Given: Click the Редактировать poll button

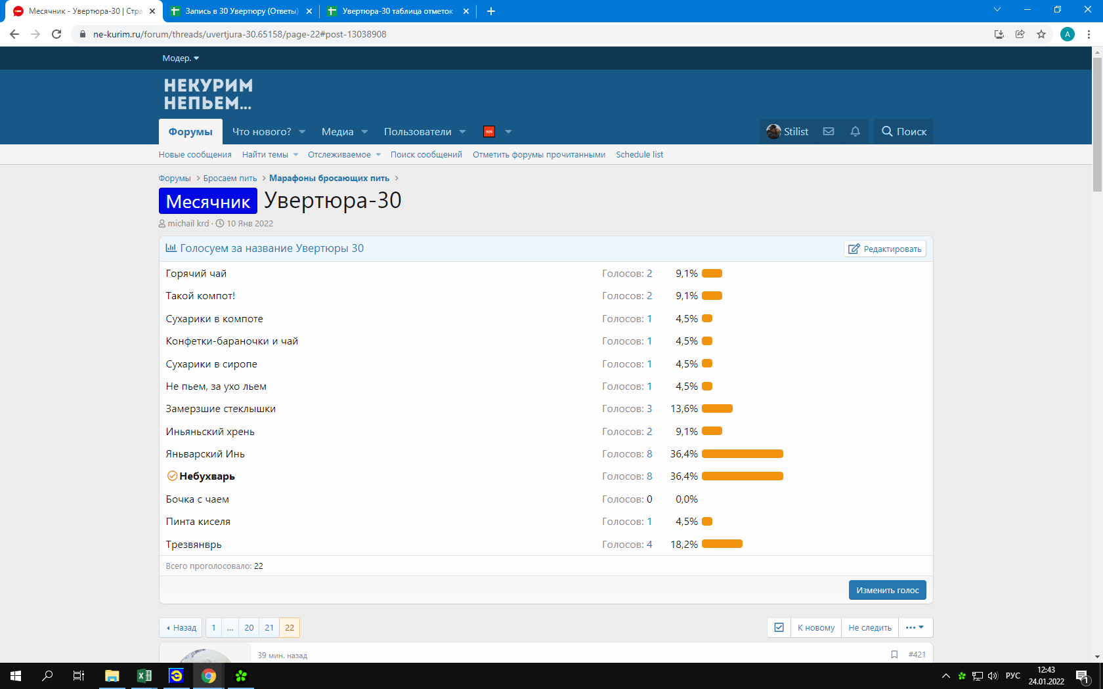Looking at the screenshot, I should point(885,249).
